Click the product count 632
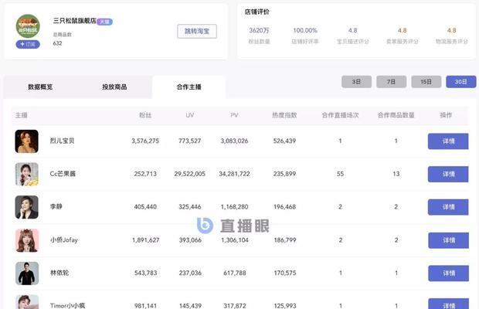Image resolution: width=479 pixels, height=309 pixels. (57, 43)
